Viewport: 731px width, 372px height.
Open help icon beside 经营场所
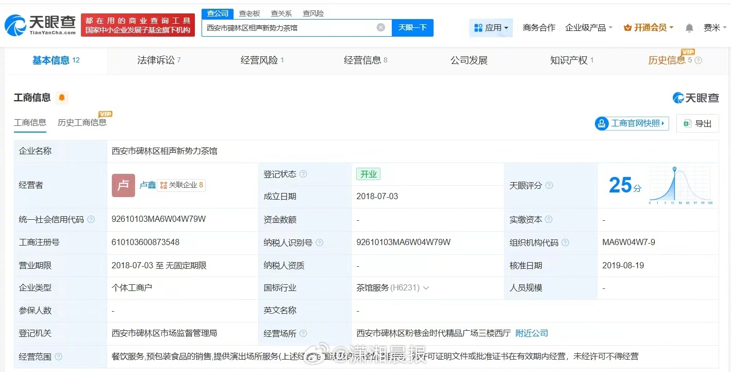click(303, 333)
